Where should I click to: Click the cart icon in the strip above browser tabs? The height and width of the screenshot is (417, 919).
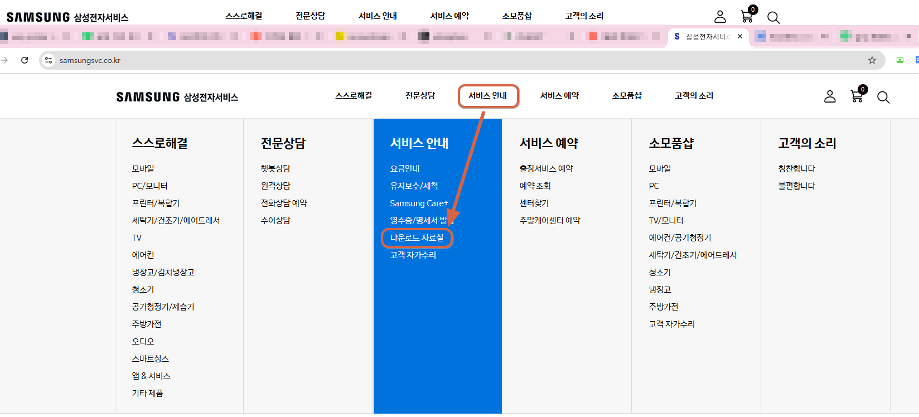747,16
